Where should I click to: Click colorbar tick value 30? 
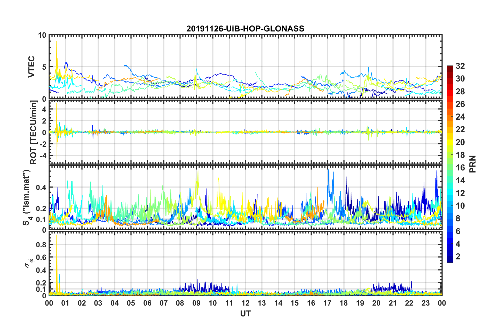[460, 79]
